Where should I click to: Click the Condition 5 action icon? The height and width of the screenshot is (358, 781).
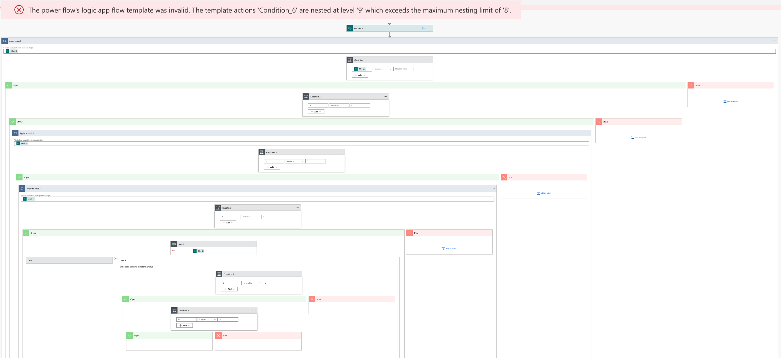click(x=219, y=274)
